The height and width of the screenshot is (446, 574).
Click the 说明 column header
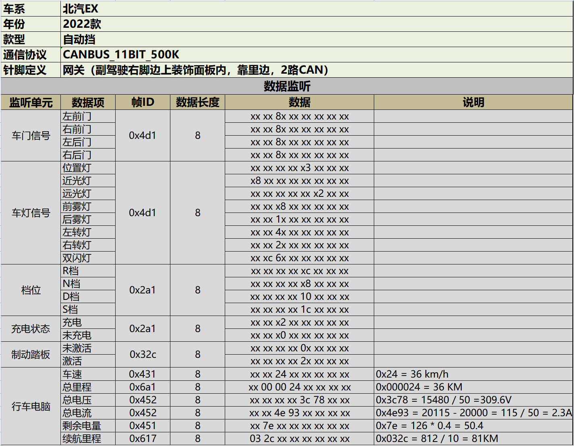(x=473, y=102)
